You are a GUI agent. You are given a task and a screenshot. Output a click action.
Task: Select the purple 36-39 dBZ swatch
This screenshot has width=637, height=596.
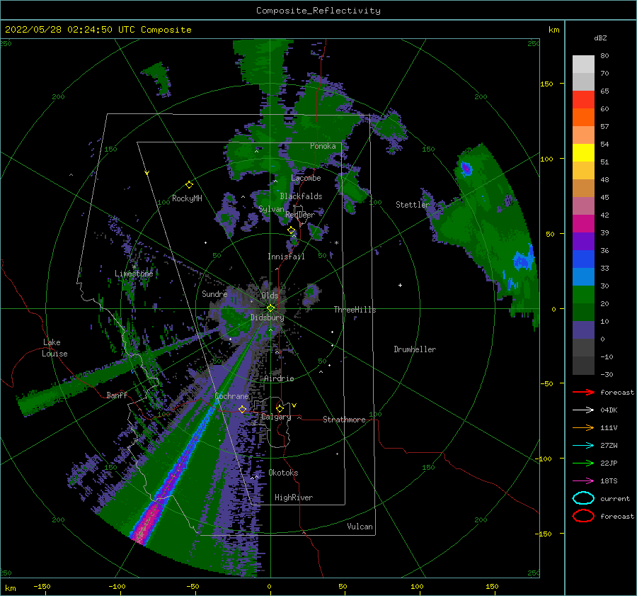(x=583, y=241)
